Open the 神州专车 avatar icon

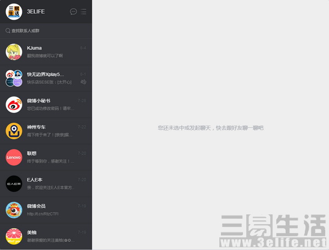click(x=14, y=131)
